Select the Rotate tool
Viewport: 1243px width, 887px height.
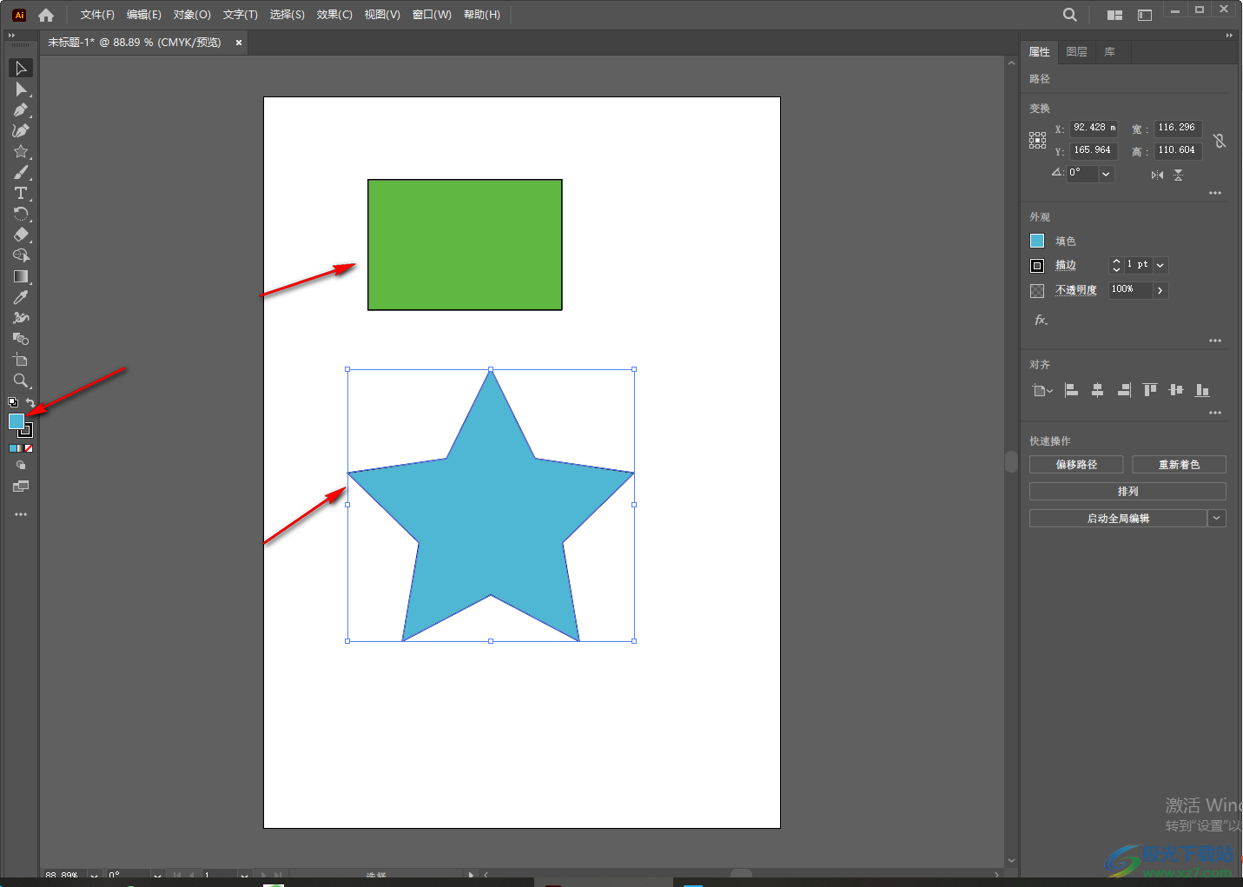coord(21,214)
